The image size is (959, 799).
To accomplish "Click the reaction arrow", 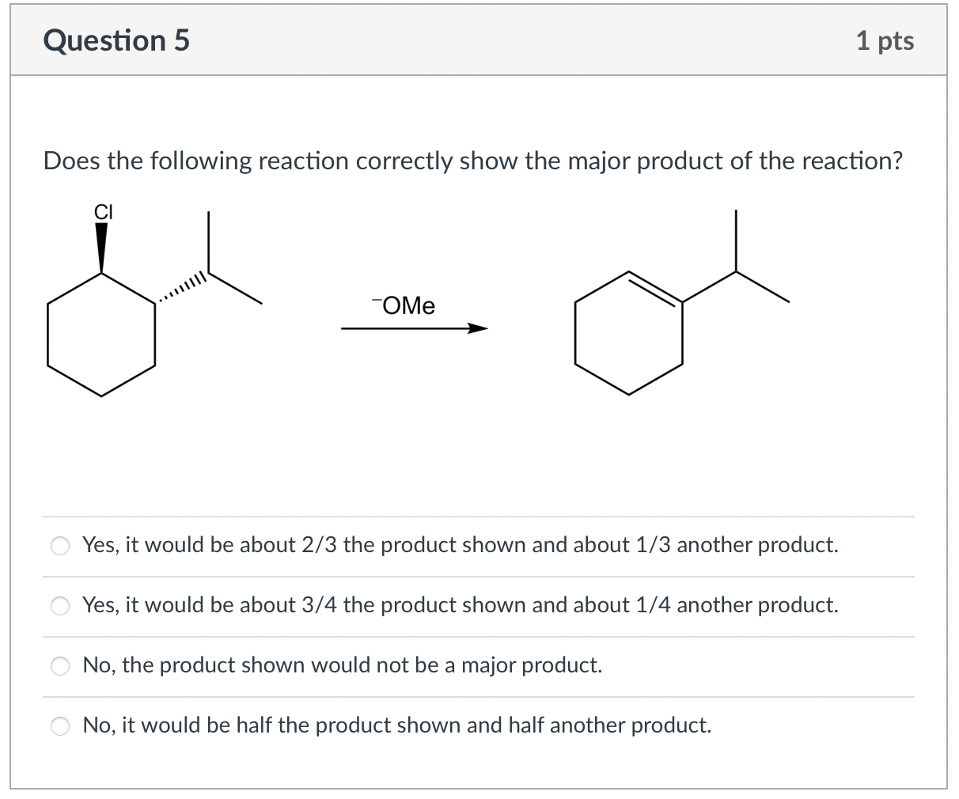I will tap(411, 327).
